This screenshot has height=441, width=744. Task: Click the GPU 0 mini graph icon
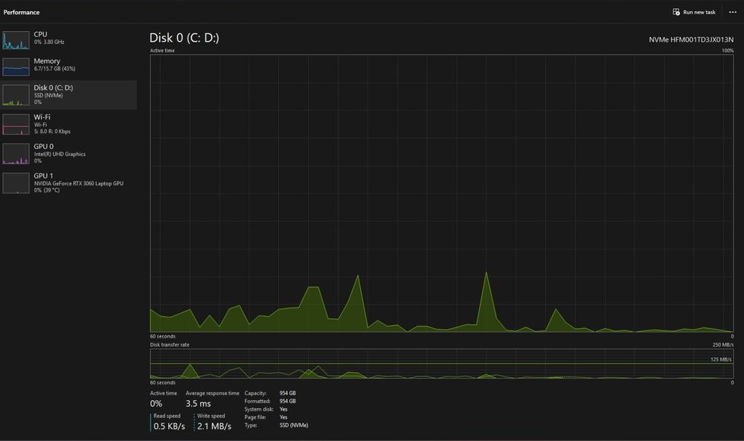(16, 154)
